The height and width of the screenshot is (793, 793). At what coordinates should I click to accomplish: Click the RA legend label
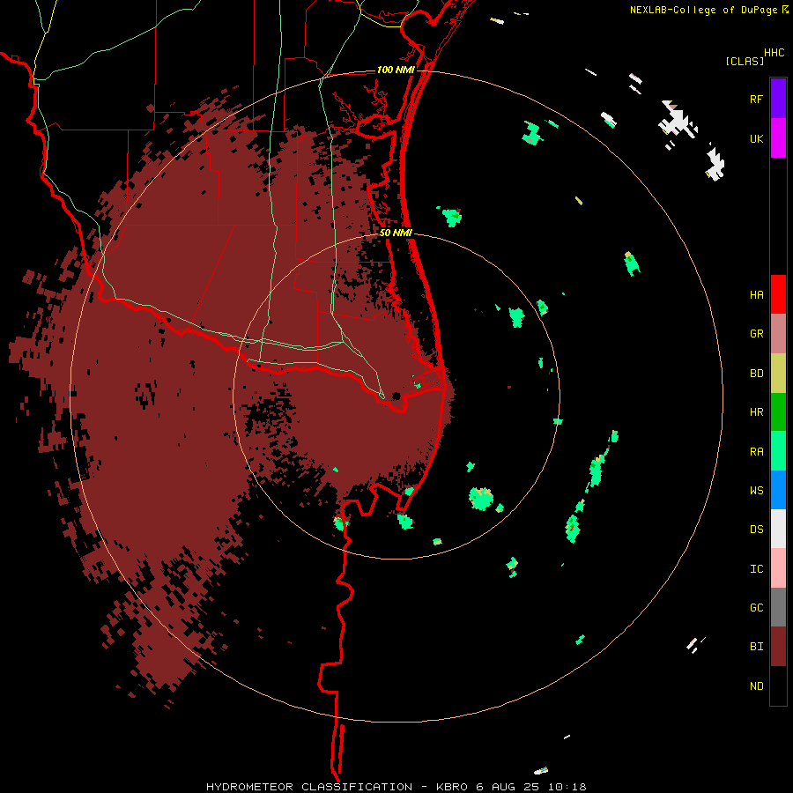click(x=757, y=452)
